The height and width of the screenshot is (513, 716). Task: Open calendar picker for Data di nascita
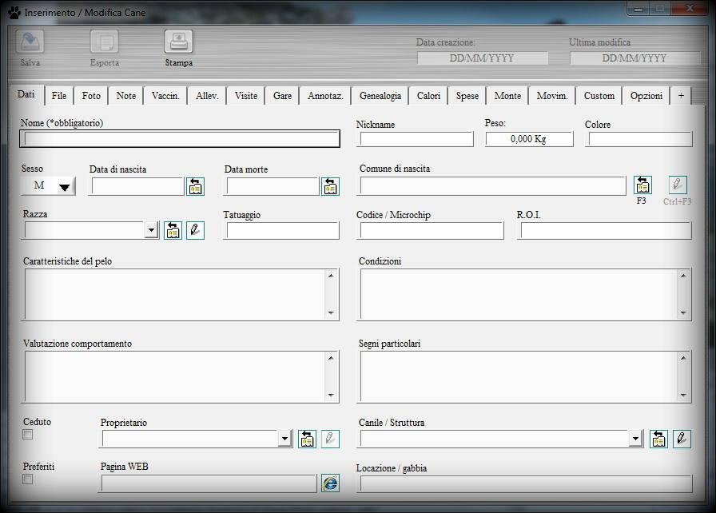coord(196,186)
